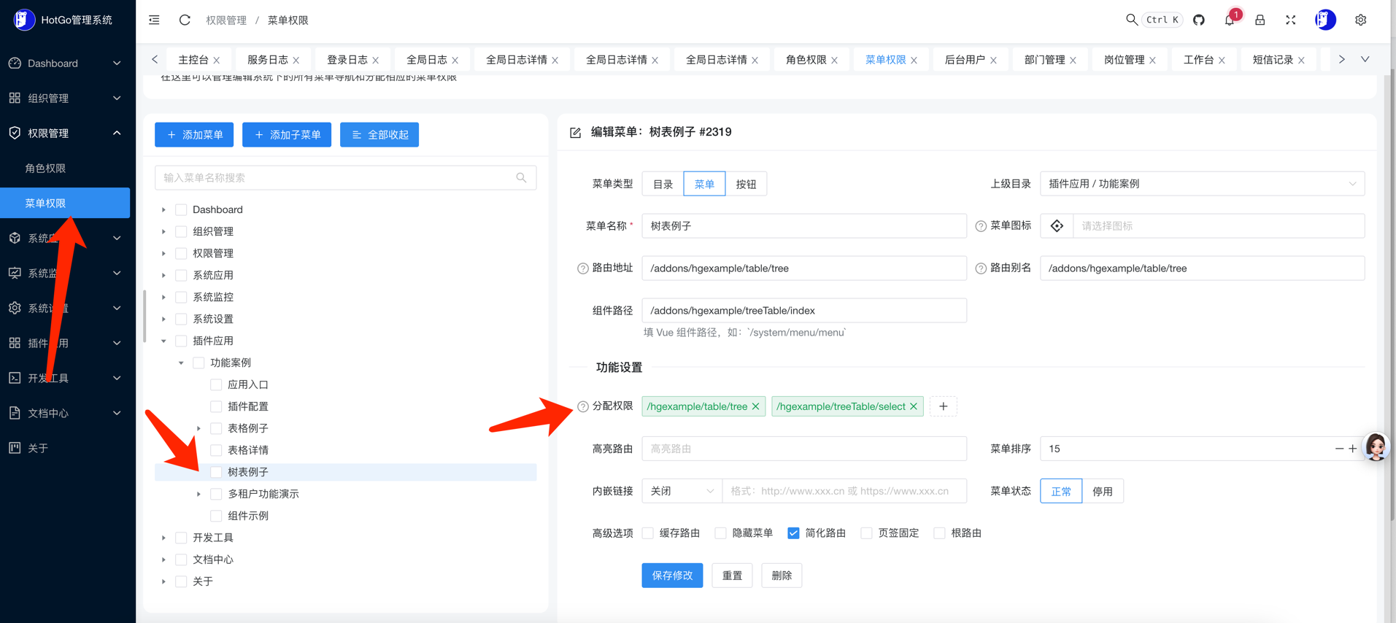Image resolution: width=1396 pixels, height=623 pixels.
Task: Open the 上级目录 dropdown
Action: [1201, 184]
